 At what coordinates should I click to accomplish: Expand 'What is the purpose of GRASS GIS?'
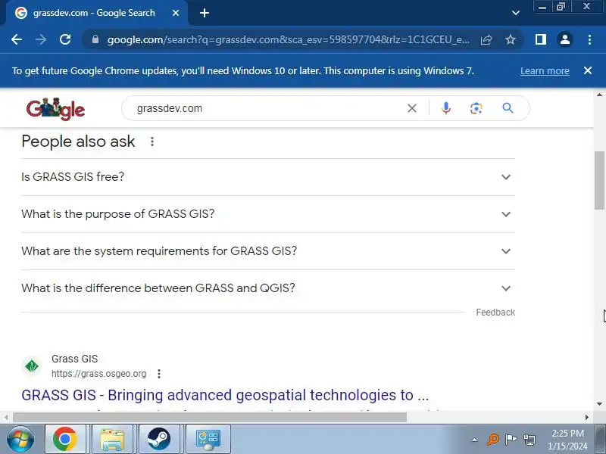[x=268, y=214]
